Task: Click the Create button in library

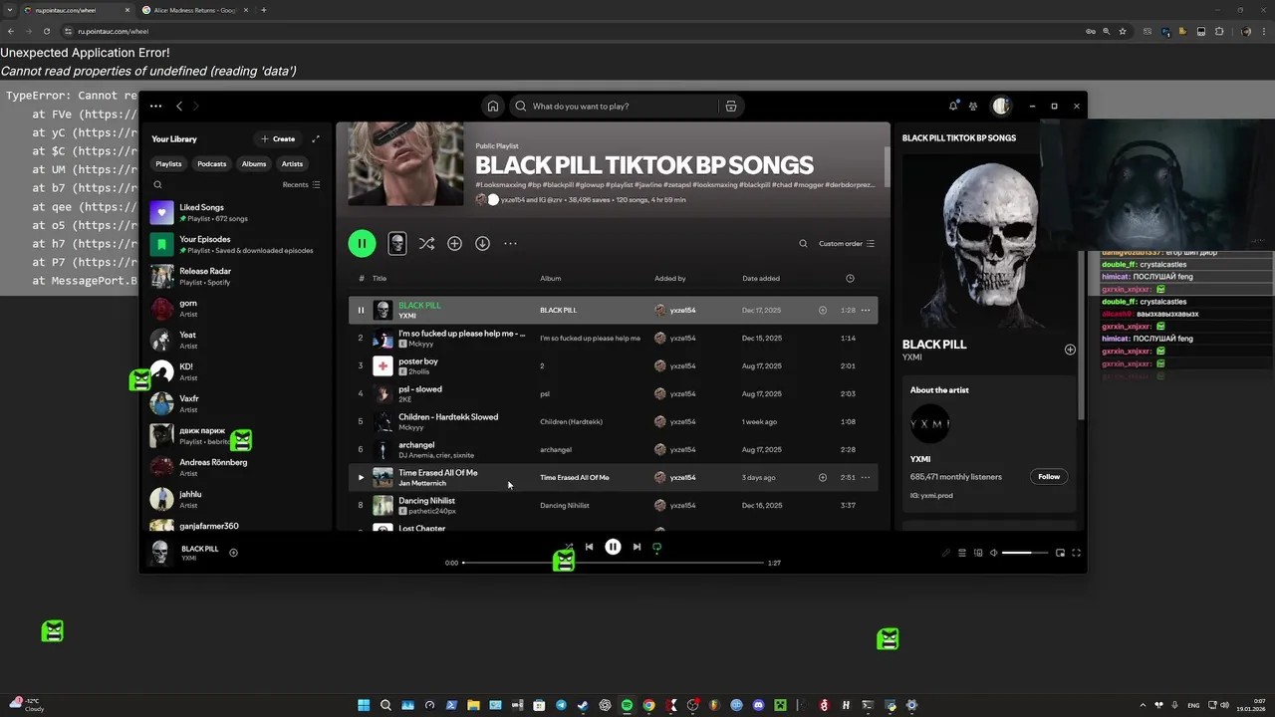Action: coord(278,139)
